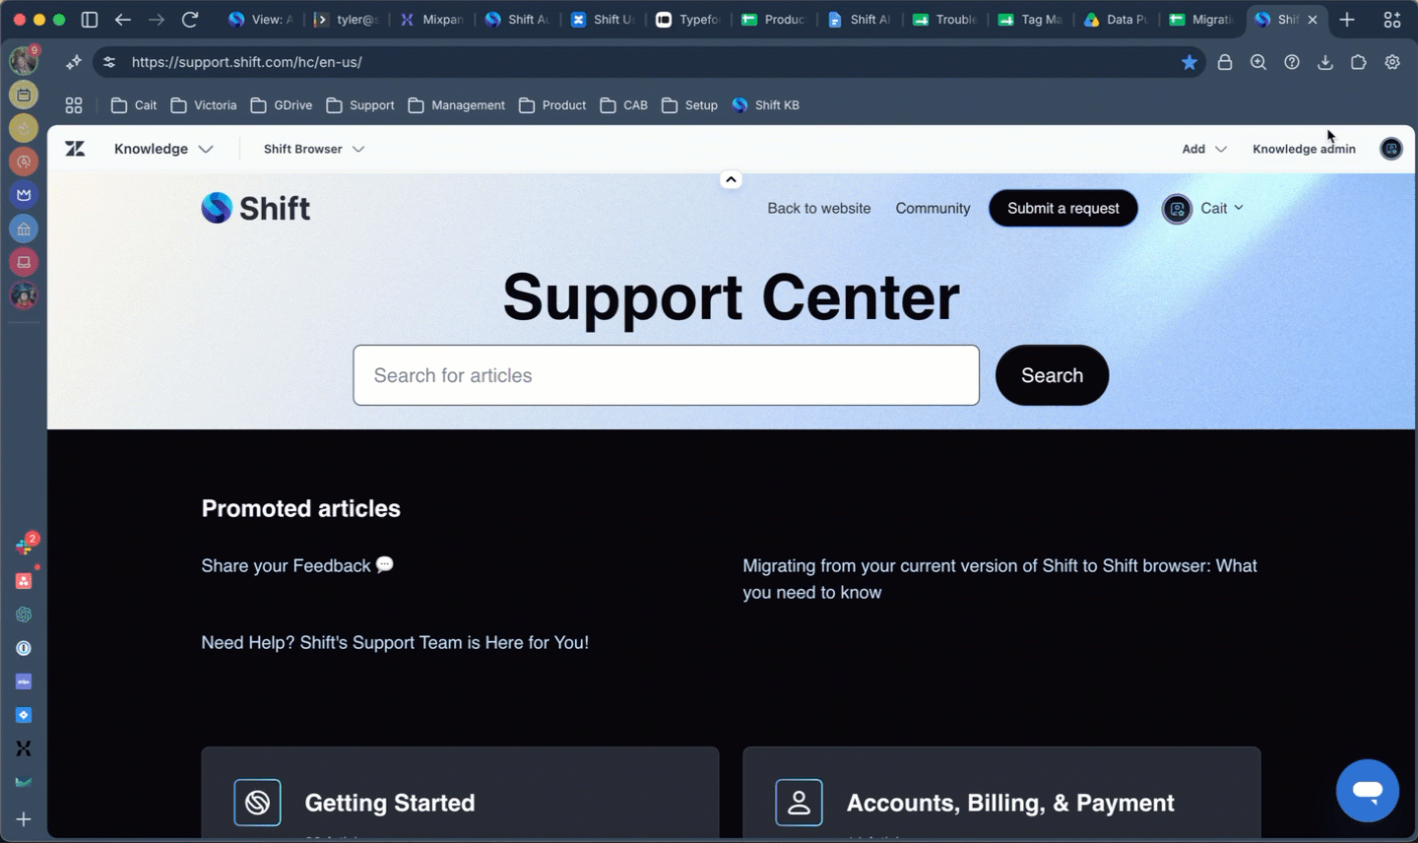Switch to the Migrati spreadsheet tab
Image resolution: width=1418 pixels, height=843 pixels.
click(x=1201, y=20)
